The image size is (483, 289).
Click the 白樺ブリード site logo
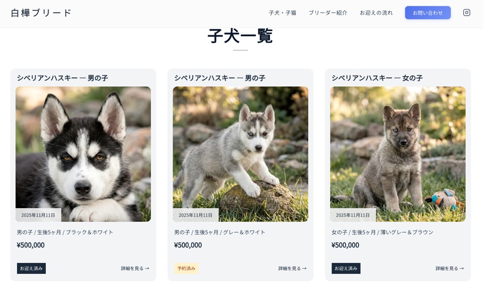(41, 13)
